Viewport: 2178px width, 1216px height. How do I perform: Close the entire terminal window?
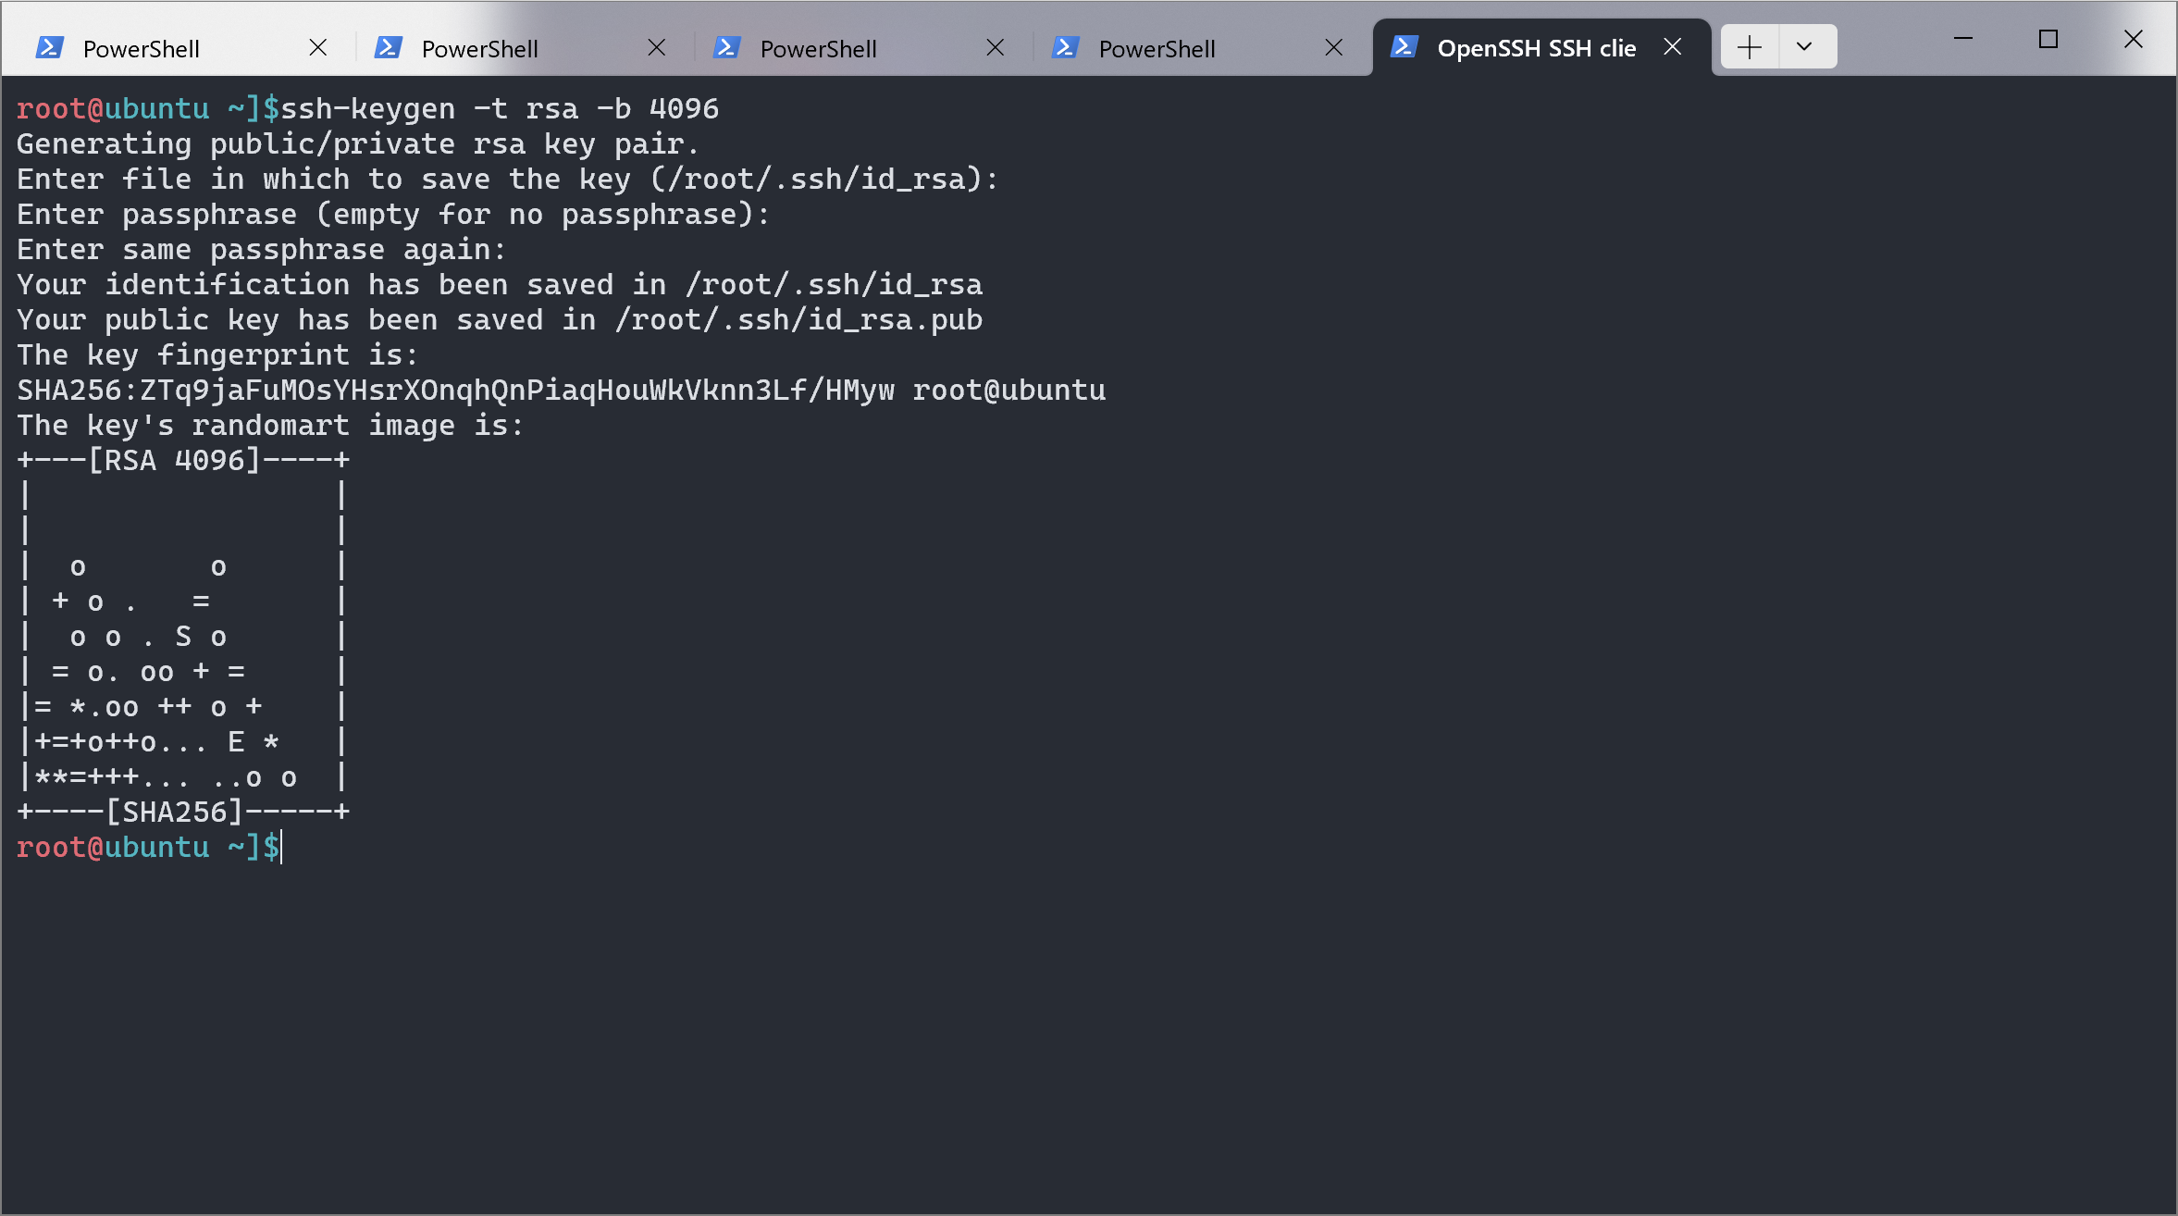point(2134,39)
